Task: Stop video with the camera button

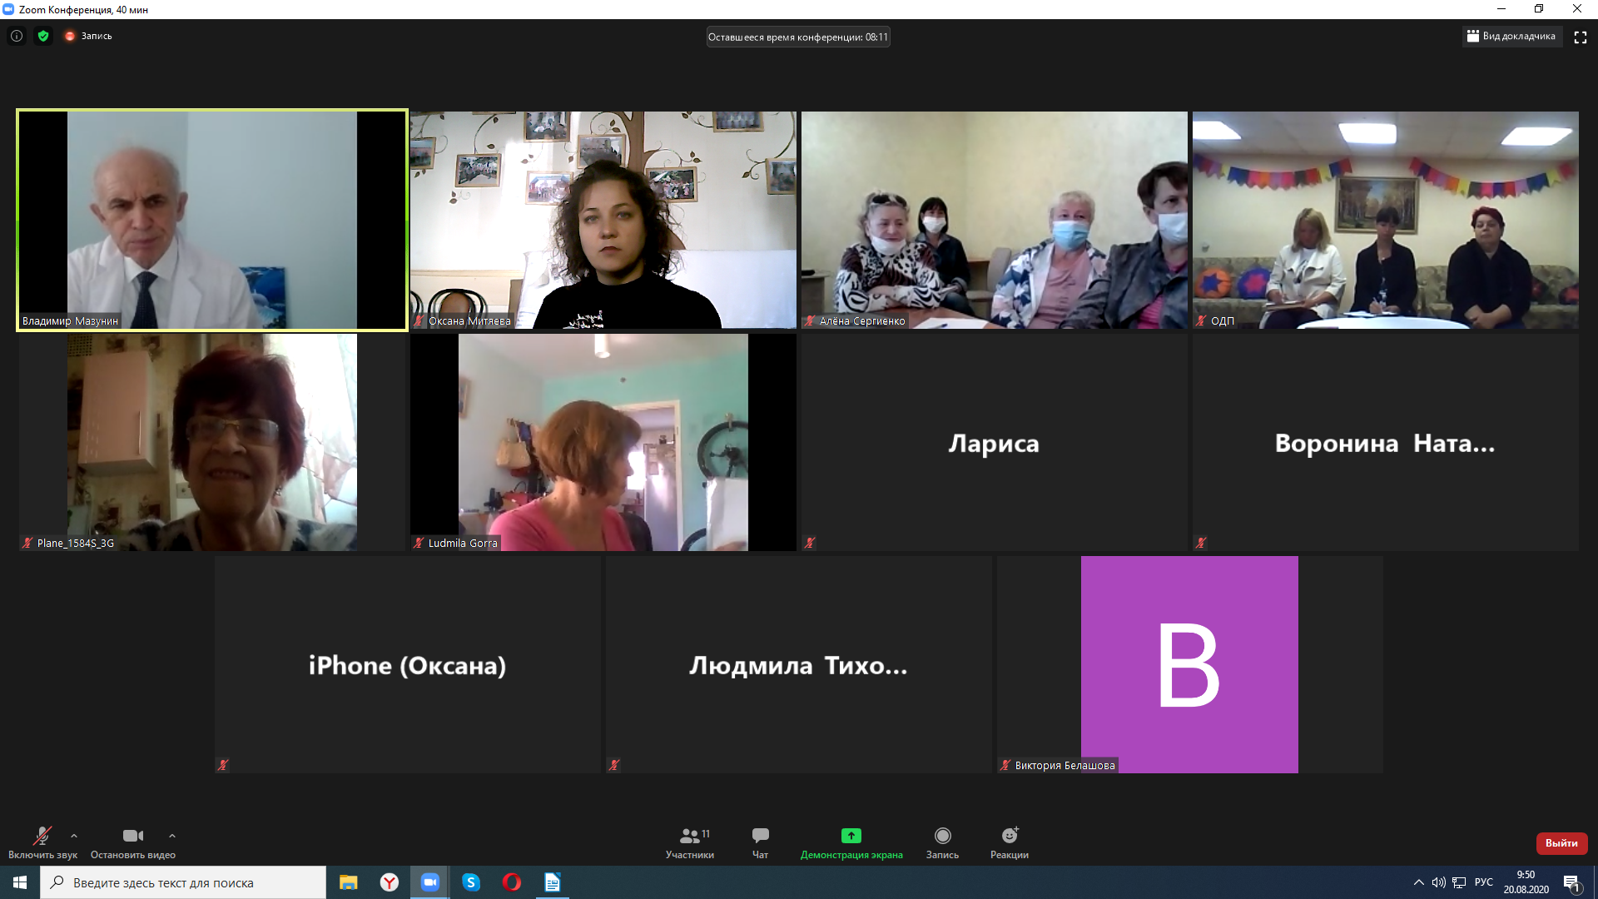Action: tap(132, 836)
